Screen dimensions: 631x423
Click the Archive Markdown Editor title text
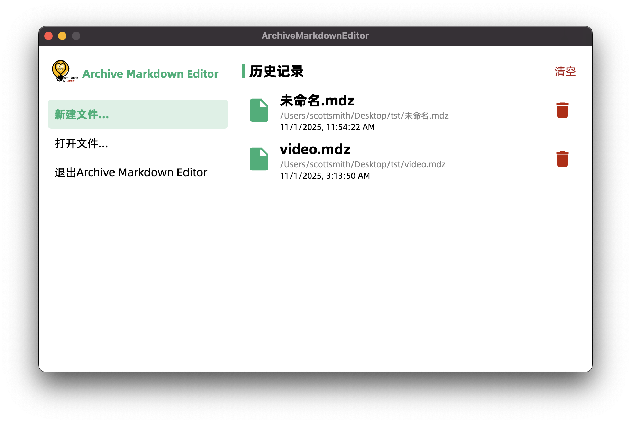click(x=150, y=73)
